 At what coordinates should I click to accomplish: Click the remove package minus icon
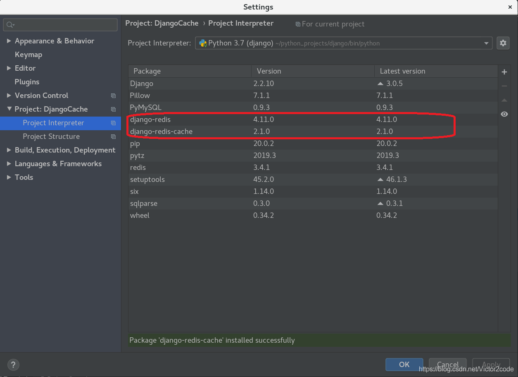[x=504, y=86]
